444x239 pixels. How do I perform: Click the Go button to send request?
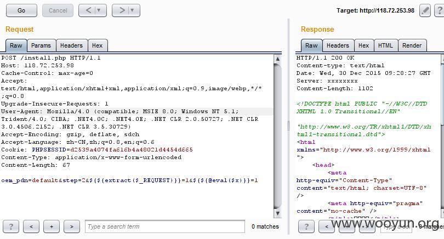click(x=21, y=10)
